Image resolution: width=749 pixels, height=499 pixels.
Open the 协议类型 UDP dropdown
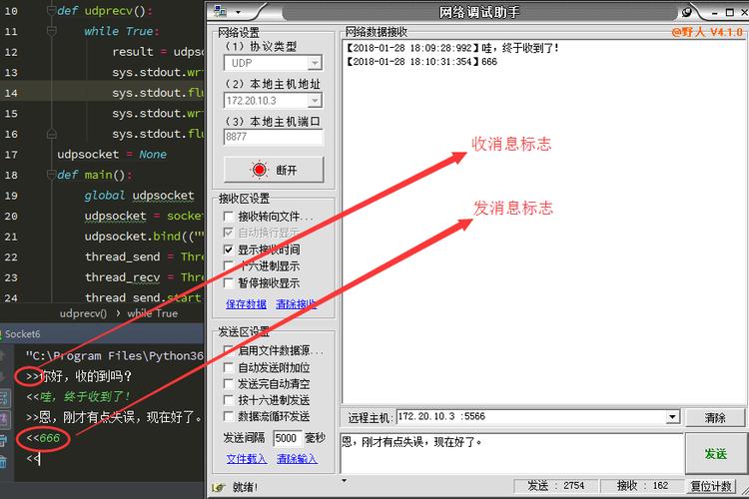click(x=315, y=63)
